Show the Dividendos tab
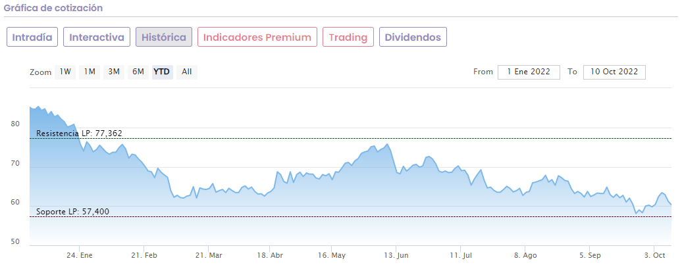 coord(413,37)
